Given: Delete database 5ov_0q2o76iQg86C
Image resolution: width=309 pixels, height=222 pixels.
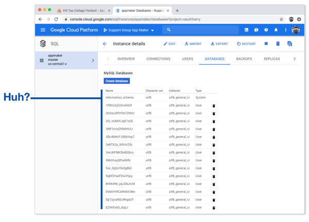Looking at the screenshot, I should click(214, 168).
